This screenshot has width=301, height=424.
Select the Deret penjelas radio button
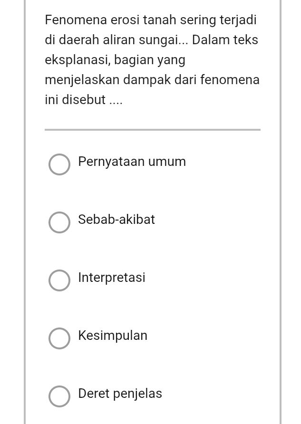59,396
